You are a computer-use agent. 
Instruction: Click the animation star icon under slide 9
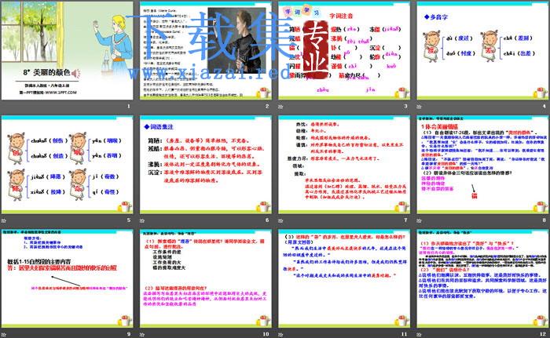coord(3,335)
